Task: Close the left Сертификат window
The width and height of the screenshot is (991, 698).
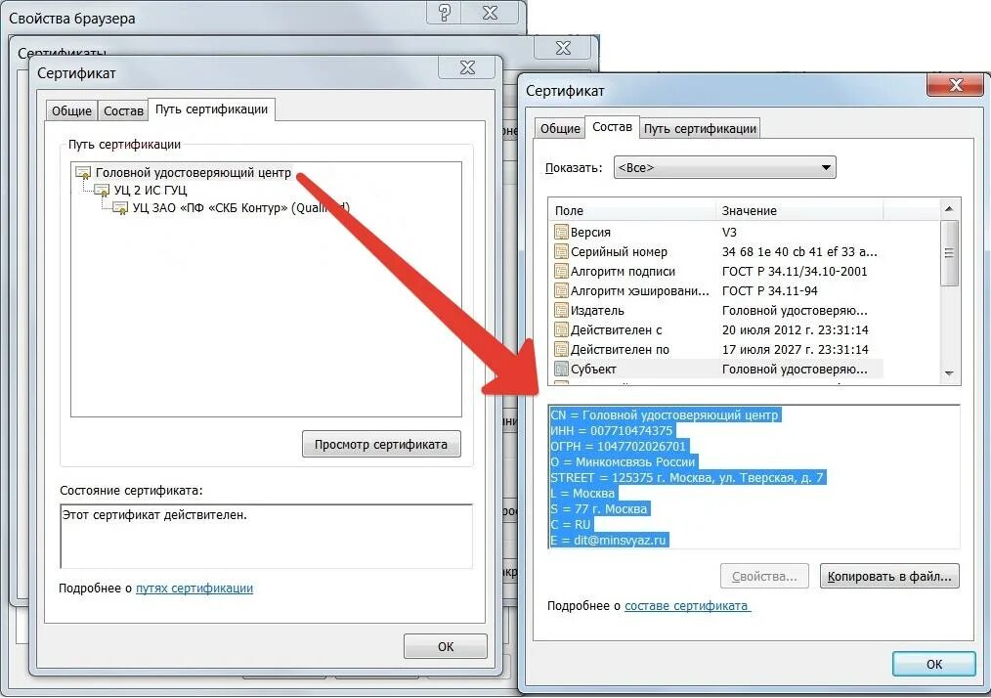Action: coord(467,67)
